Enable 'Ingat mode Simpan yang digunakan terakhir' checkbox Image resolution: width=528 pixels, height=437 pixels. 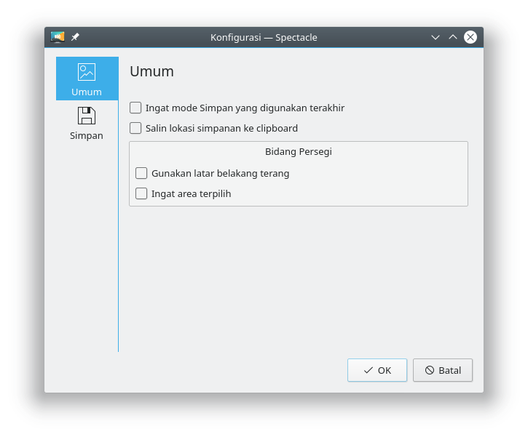[x=135, y=108]
